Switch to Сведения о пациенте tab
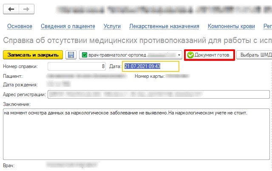 (68, 26)
